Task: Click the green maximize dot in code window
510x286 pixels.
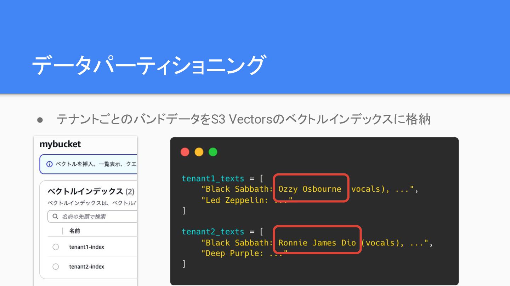Action: click(213, 152)
